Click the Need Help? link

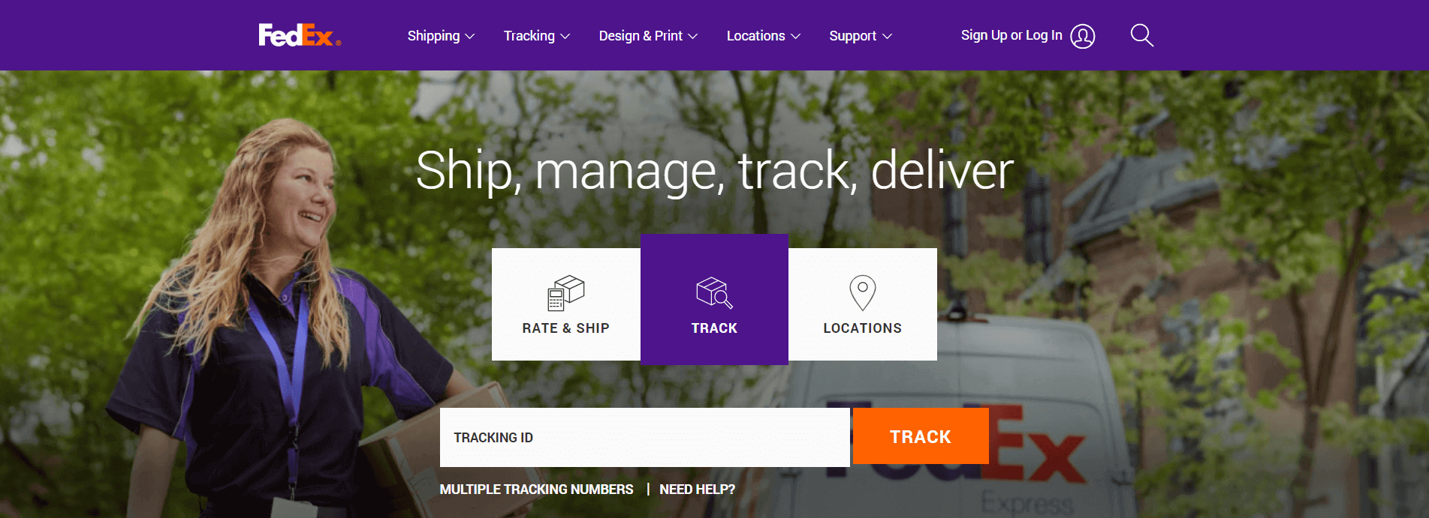coord(697,490)
